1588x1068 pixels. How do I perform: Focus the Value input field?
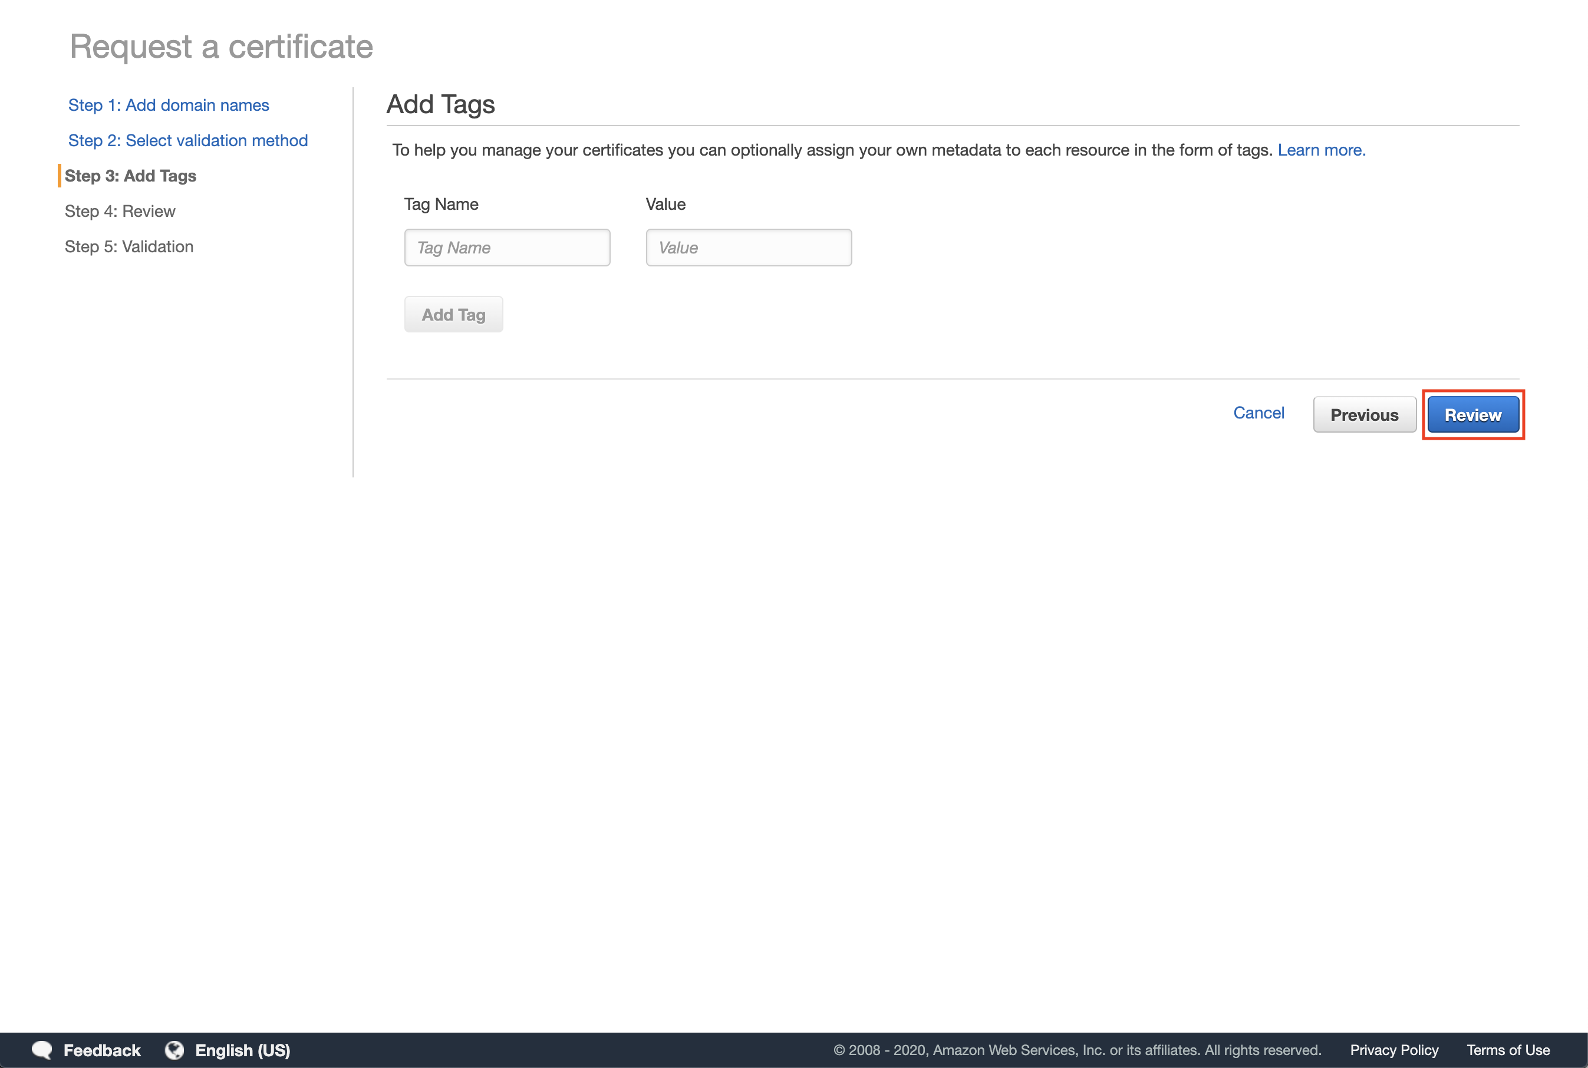pos(748,247)
